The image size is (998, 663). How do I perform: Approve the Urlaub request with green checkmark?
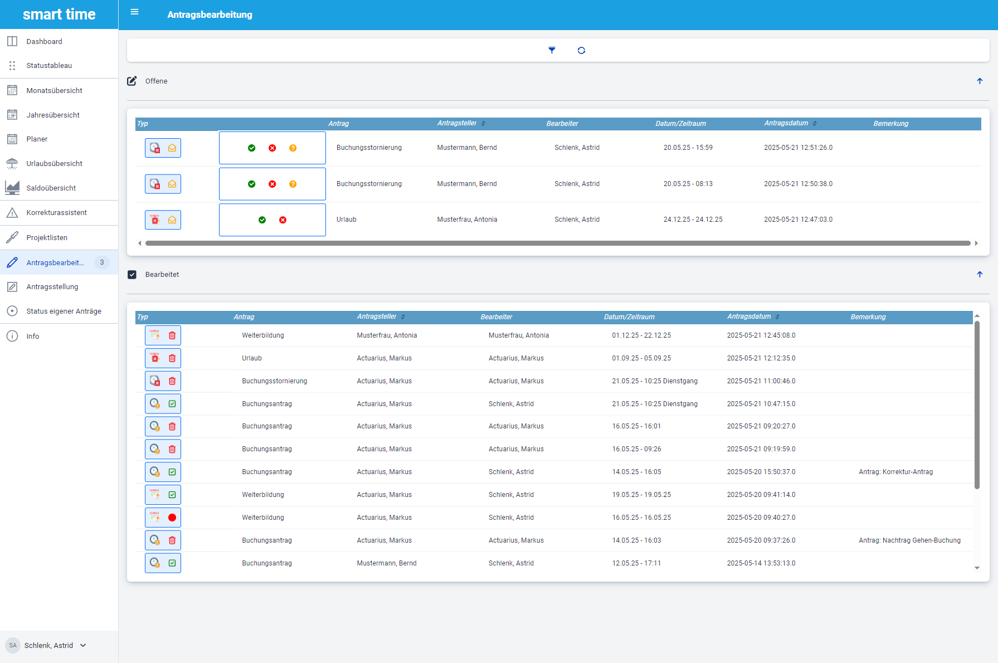pyautogui.click(x=262, y=220)
